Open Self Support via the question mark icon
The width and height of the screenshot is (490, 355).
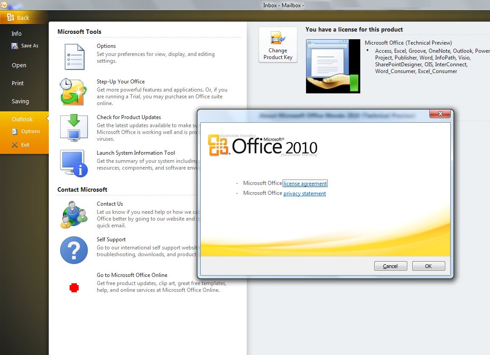coord(74,250)
